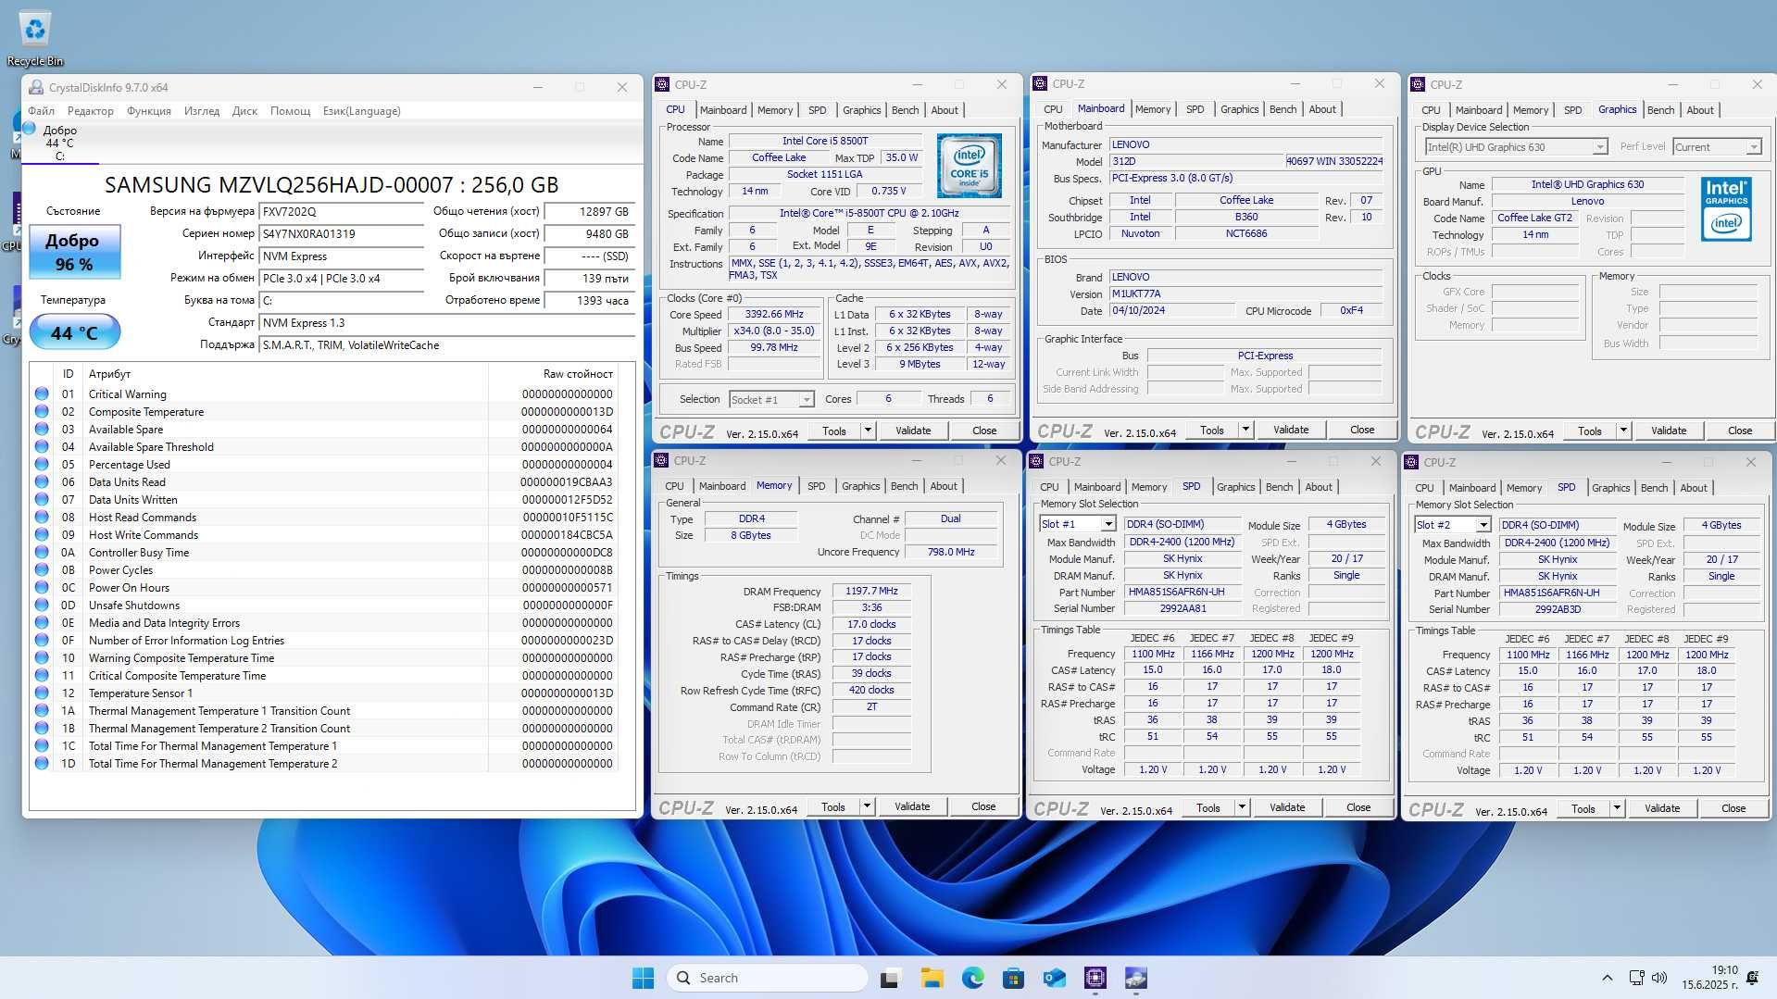Show hidden system tray icons
The image size is (1777, 999).
pos(1608,978)
